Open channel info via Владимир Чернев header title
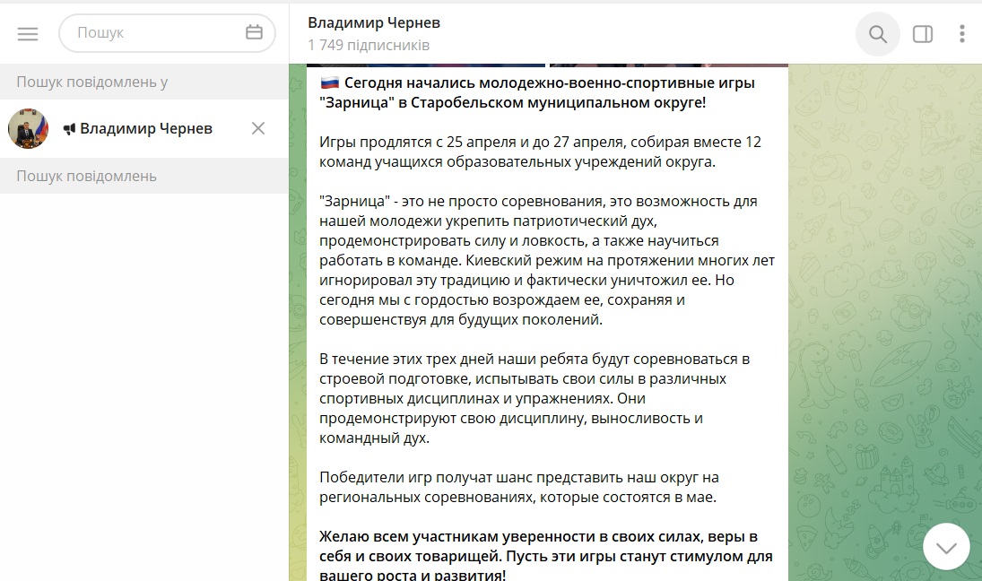 [374, 22]
